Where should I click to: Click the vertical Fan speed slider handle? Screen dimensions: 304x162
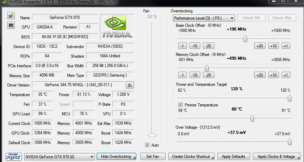[152, 135]
